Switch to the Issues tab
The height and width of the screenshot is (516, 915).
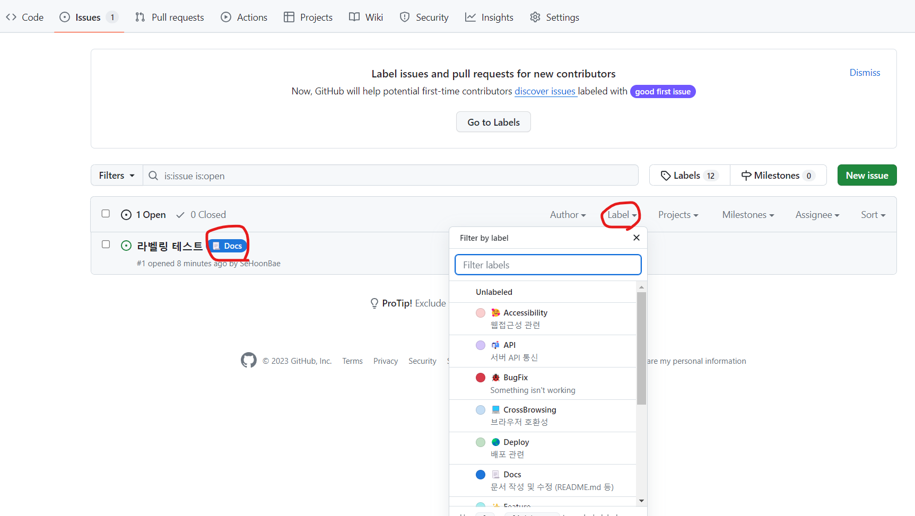(x=89, y=17)
